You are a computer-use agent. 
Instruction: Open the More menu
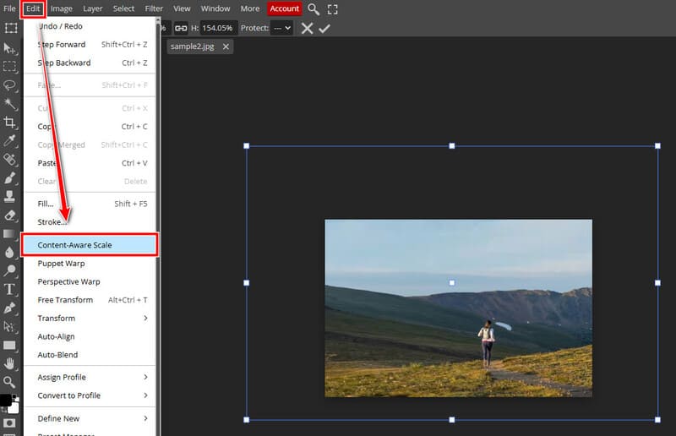(x=250, y=8)
